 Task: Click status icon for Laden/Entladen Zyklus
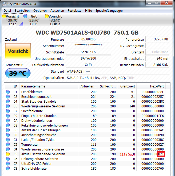pos(8,140)
